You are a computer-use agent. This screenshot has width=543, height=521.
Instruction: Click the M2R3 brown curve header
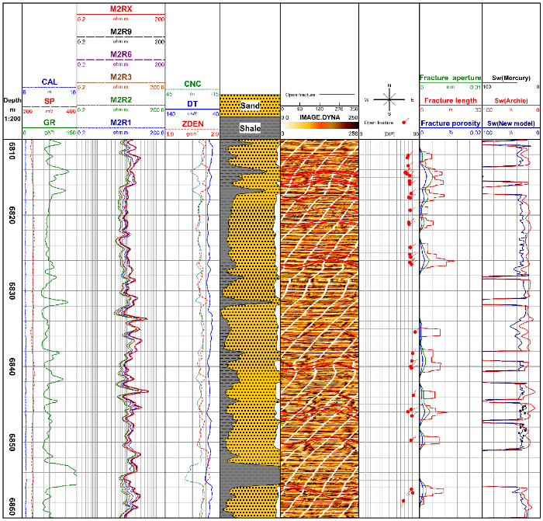(x=120, y=77)
